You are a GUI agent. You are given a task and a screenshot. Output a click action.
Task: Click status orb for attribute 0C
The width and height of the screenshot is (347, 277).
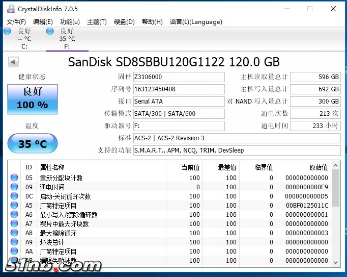[x=14, y=196]
